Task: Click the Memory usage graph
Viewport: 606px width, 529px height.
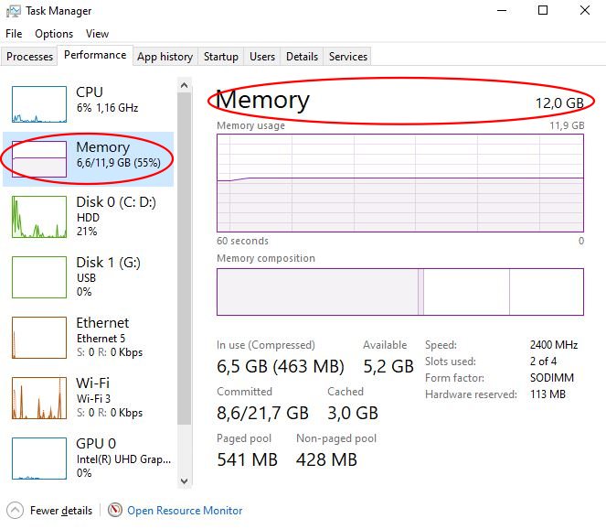Action: pyautogui.click(x=400, y=183)
